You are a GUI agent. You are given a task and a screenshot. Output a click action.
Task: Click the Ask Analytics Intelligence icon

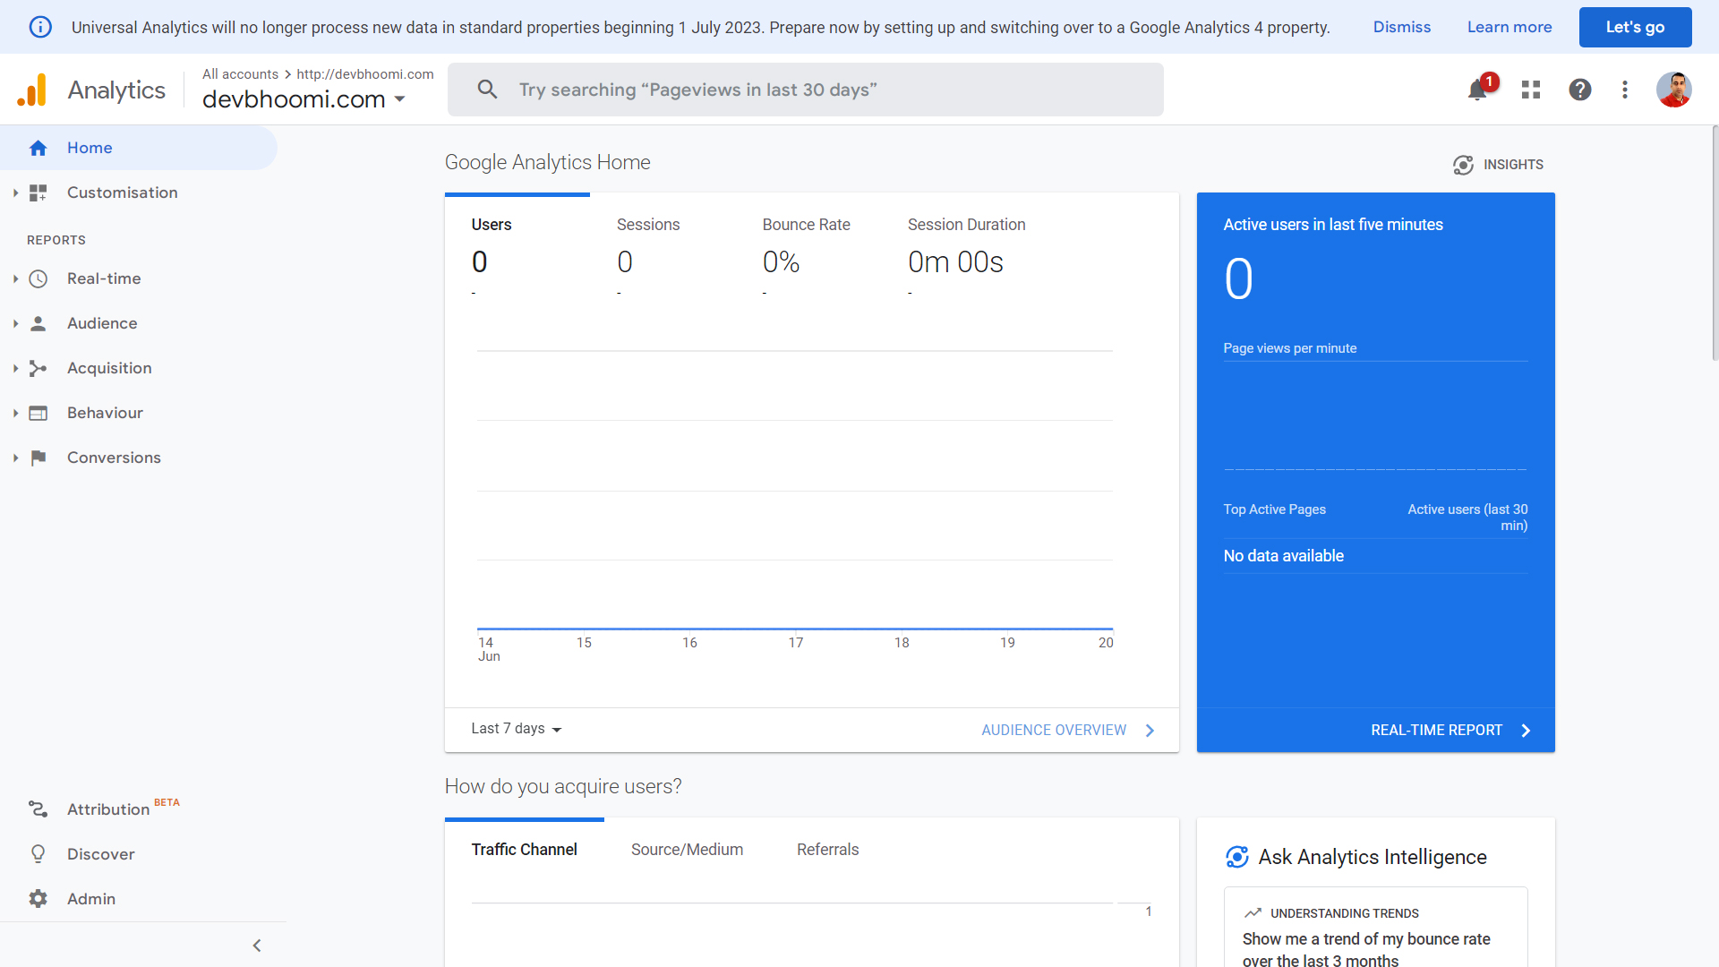click(x=1236, y=857)
